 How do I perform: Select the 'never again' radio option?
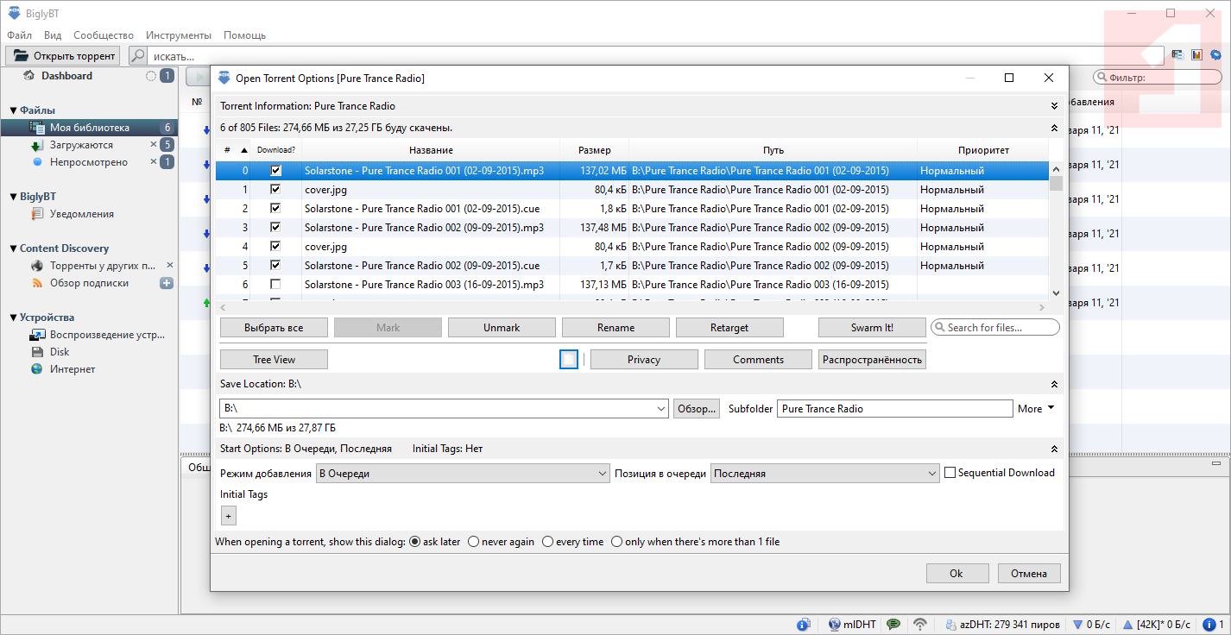[473, 542]
